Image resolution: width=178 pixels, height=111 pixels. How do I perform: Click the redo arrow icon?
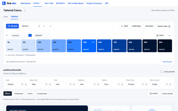(x=50, y=26)
